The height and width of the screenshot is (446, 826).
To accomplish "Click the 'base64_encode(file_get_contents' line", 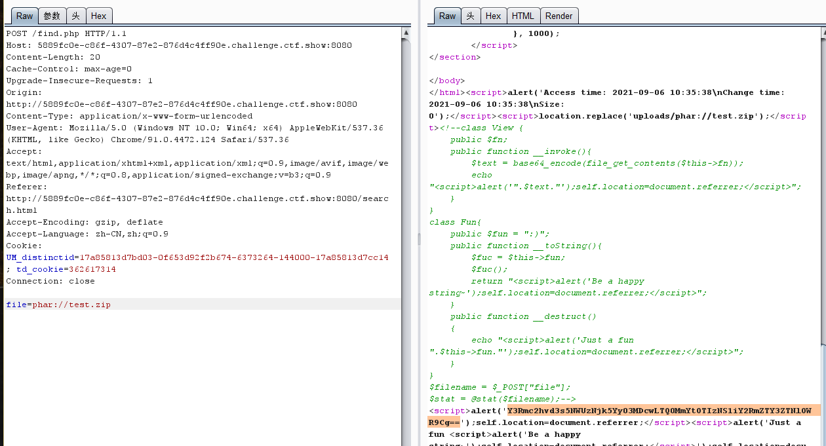I will 608,163.
